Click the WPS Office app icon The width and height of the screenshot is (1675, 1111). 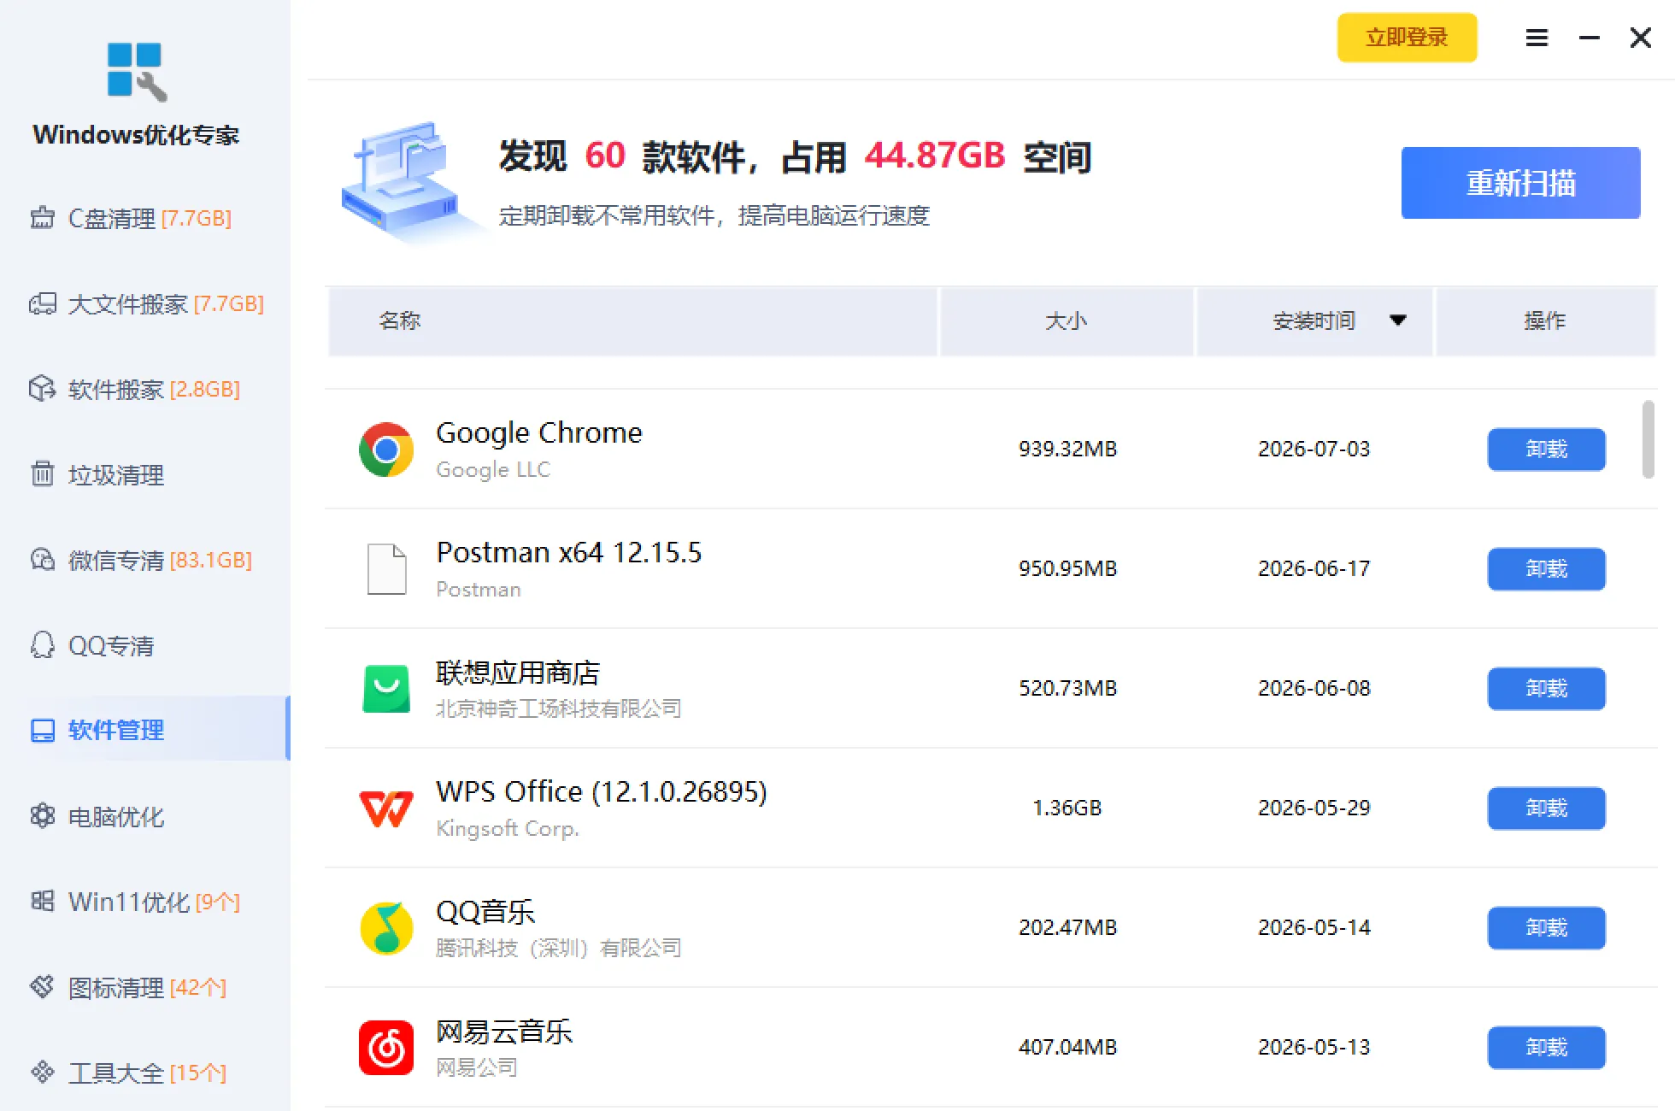386,808
